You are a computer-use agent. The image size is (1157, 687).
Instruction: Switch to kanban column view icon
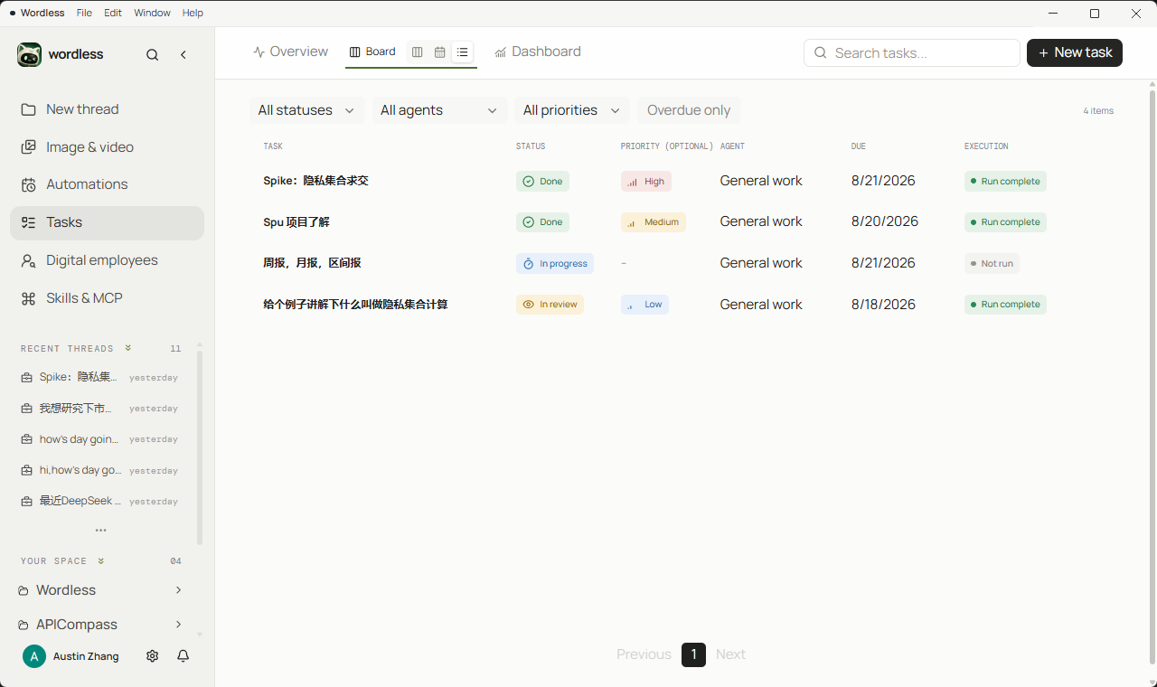(417, 52)
